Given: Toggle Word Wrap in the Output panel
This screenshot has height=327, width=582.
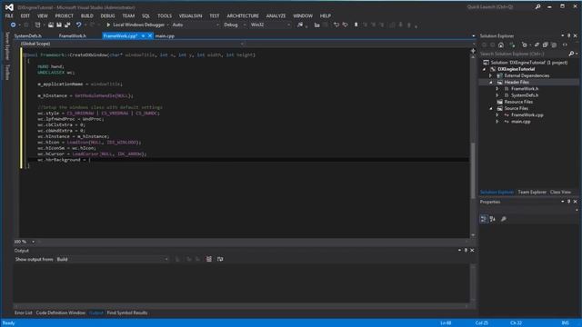Looking at the screenshot, I should tap(220, 259).
